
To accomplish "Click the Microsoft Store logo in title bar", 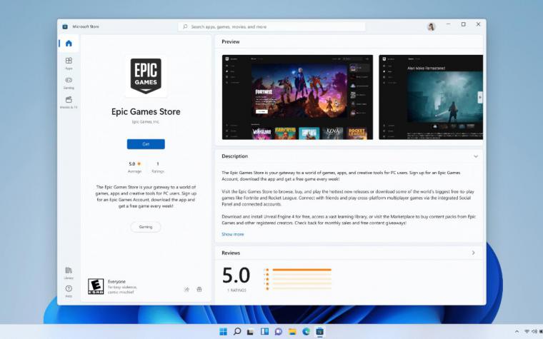I will pyautogui.click(x=65, y=26).
